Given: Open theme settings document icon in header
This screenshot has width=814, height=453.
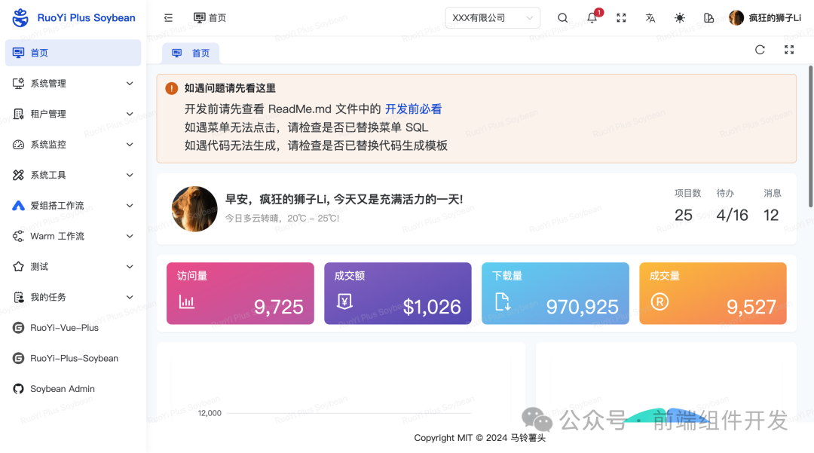Looking at the screenshot, I should [708, 17].
